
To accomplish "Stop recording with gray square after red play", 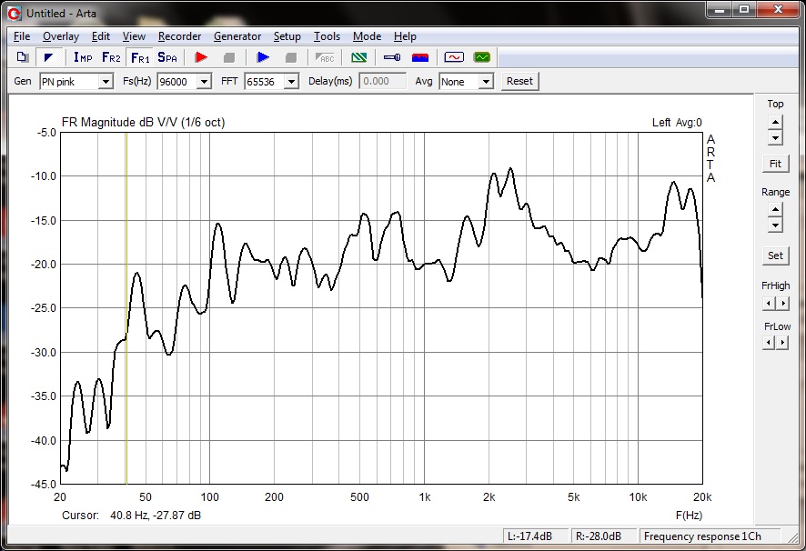I will click(229, 57).
